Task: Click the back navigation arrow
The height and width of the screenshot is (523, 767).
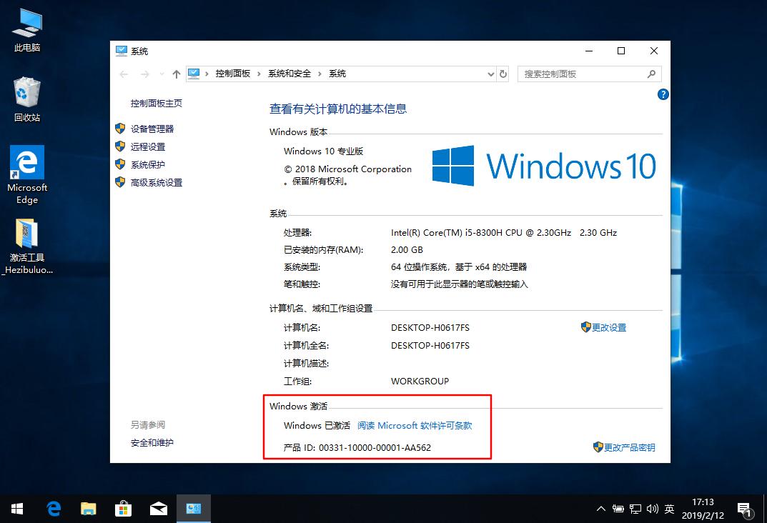Action: [126, 74]
